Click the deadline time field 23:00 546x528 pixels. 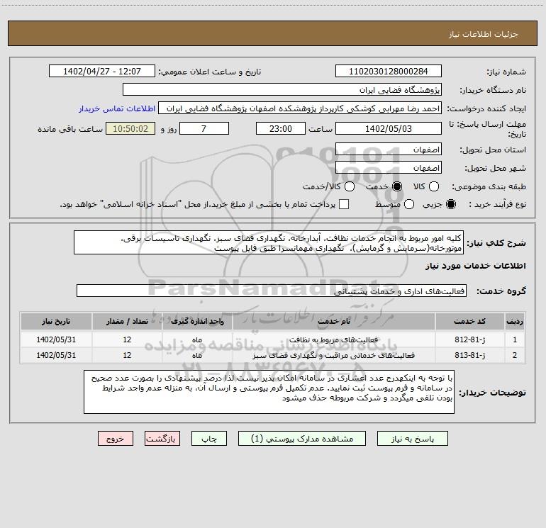click(281, 128)
